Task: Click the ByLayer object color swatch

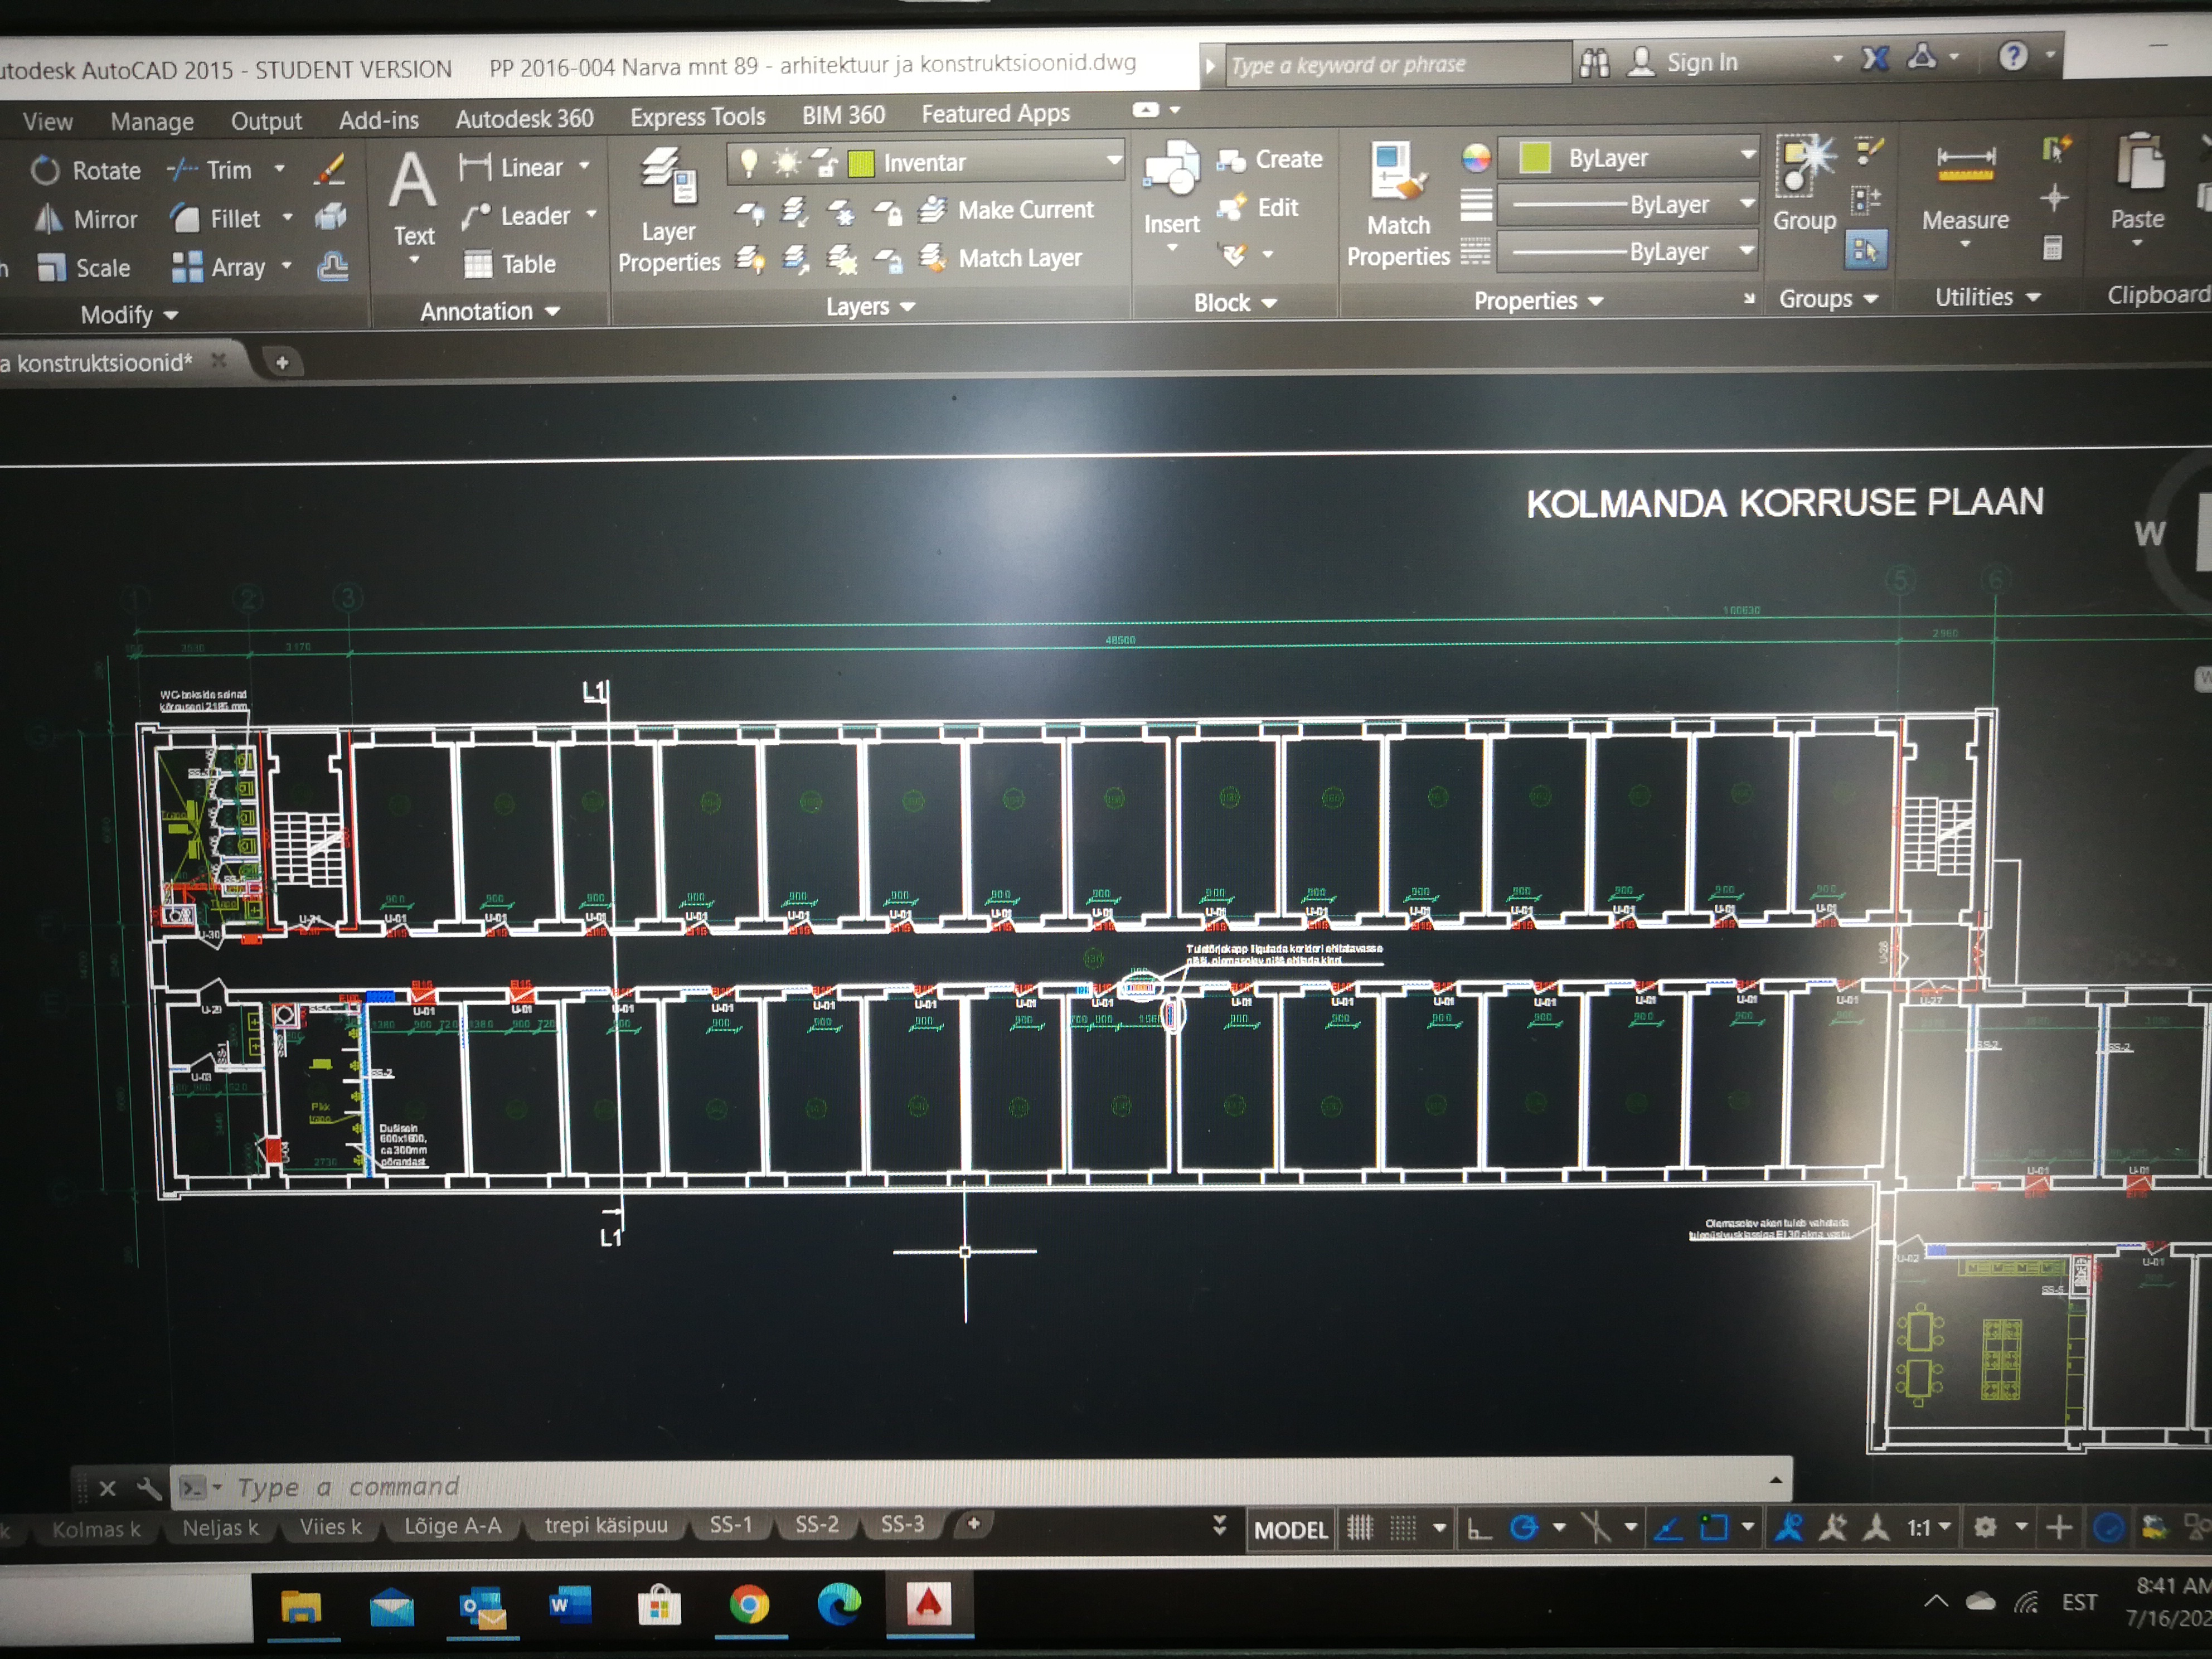Action: click(x=1535, y=158)
